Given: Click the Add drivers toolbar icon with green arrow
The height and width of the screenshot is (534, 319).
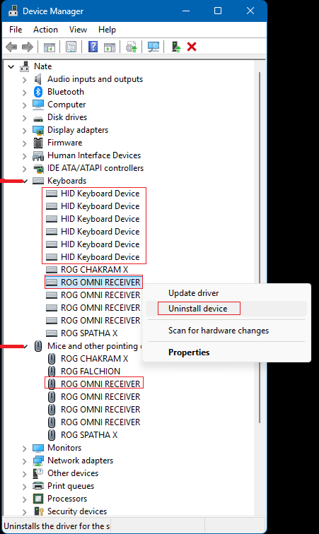Looking at the screenshot, I should 175,47.
